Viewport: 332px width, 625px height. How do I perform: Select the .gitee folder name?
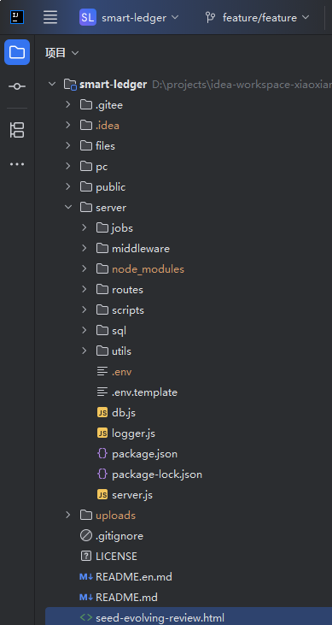pos(109,105)
